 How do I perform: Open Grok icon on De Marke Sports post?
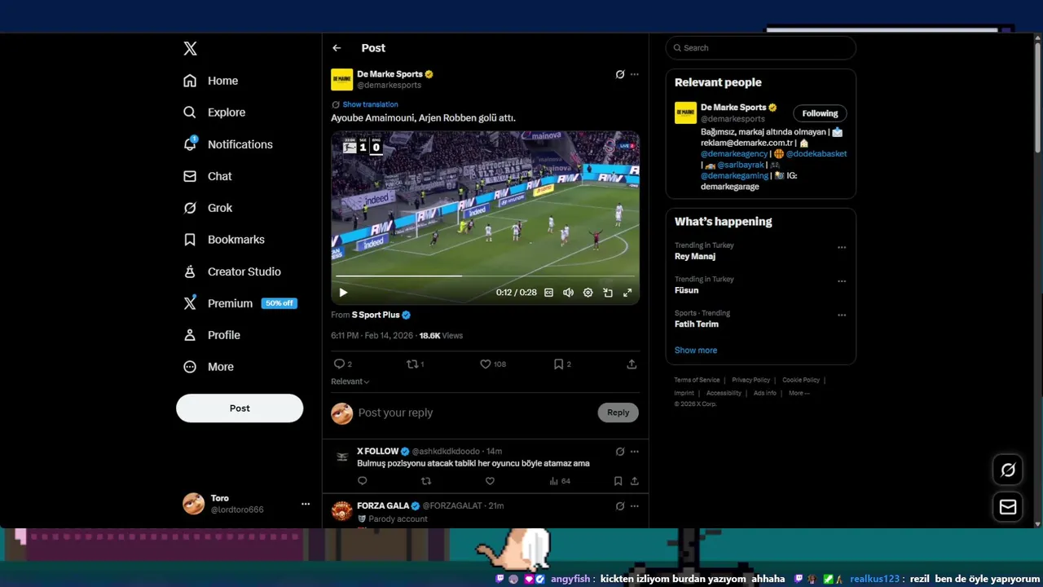(620, 74)
